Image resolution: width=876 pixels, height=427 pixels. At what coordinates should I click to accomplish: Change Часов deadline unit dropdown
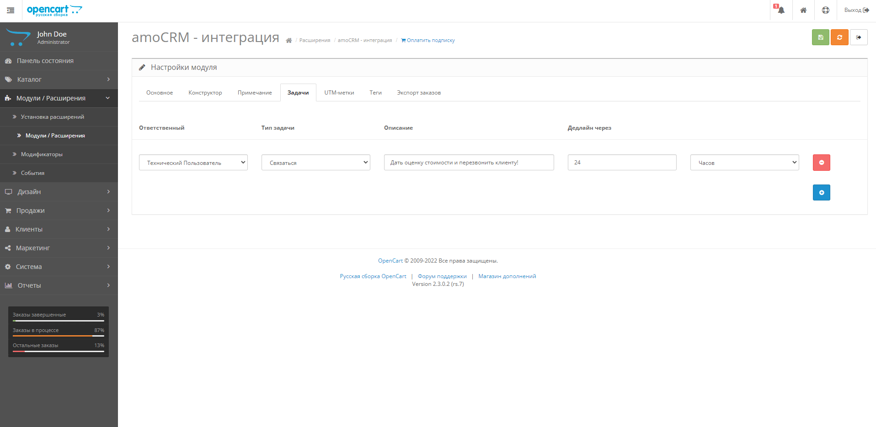click(x=744, y=162)
